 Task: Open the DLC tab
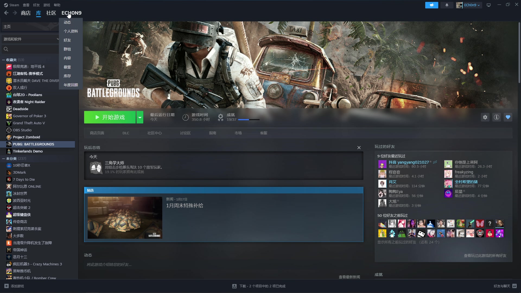pos(126,133)
